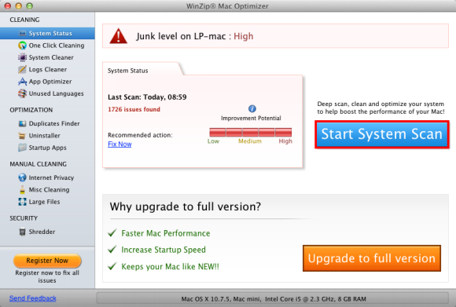The width and height of the screenshot is (456, 307).
Task: Click the Start System Scan button
Action: [x=381, y=134]
